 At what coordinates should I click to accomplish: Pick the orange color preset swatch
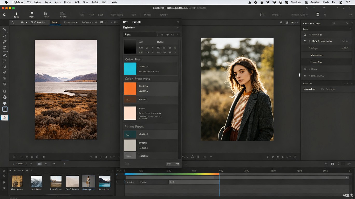(x=130, y=89)
